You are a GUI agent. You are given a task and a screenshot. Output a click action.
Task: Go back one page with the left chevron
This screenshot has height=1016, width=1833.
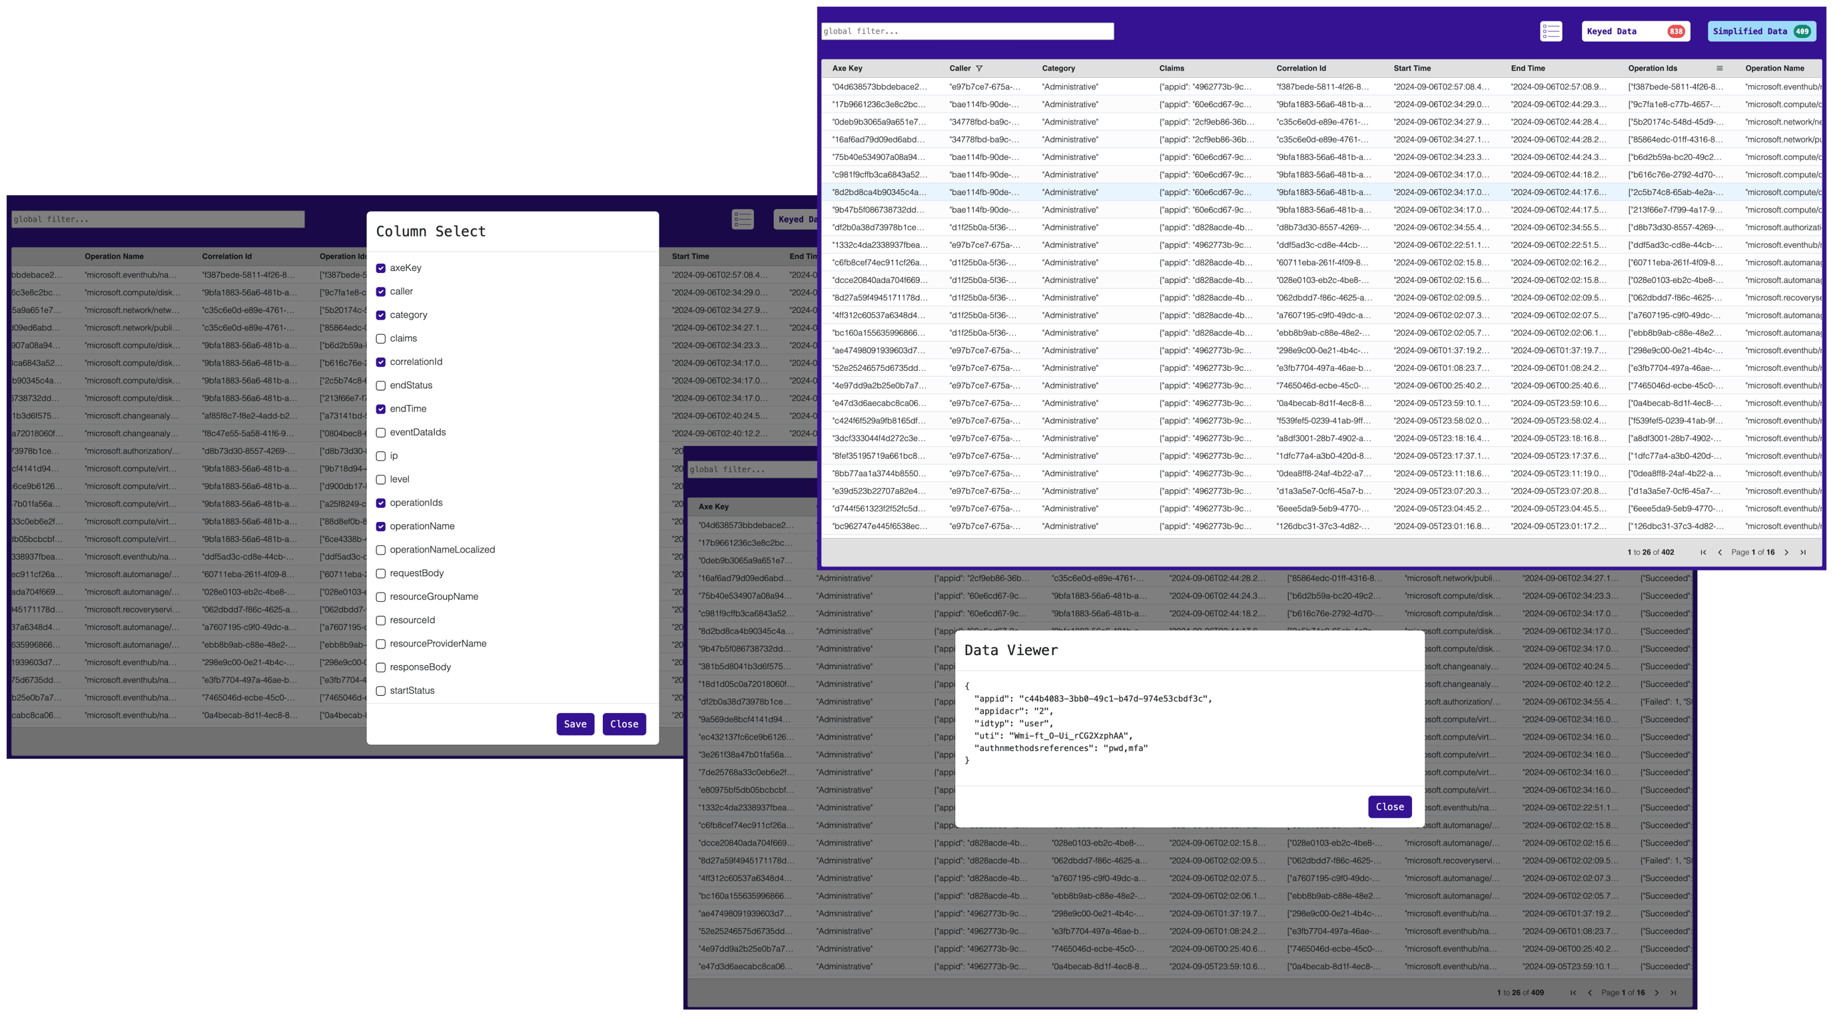click(1720, 552)
